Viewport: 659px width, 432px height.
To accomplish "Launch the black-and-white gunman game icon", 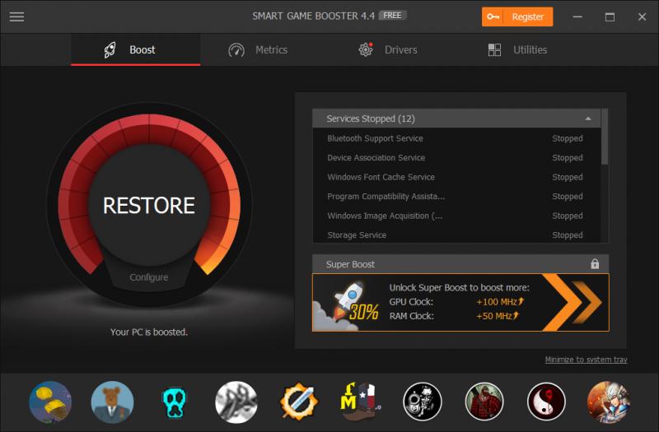I will click(x=423, y=402).
